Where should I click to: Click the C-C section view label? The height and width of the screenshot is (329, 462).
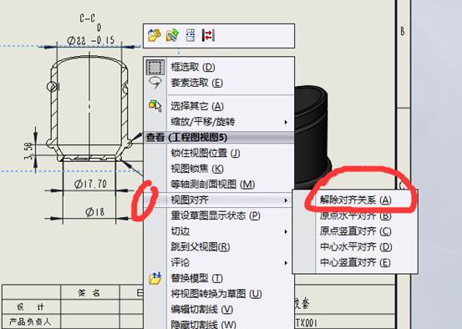87,18
